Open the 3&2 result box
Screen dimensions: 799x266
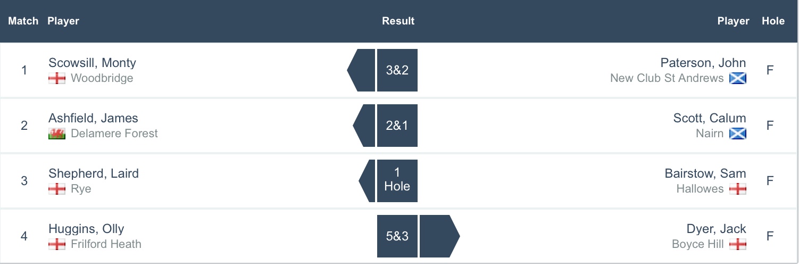coord(397,70)
